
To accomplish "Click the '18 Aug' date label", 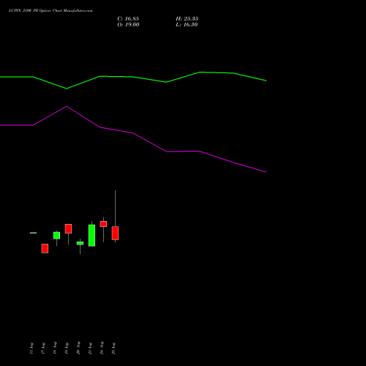I will (55, 348).
